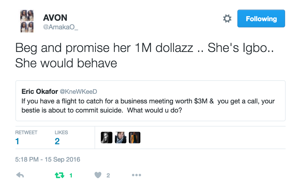Click the second liker avatar
Screen dimensions: 302x189
[x=121, y=138]
